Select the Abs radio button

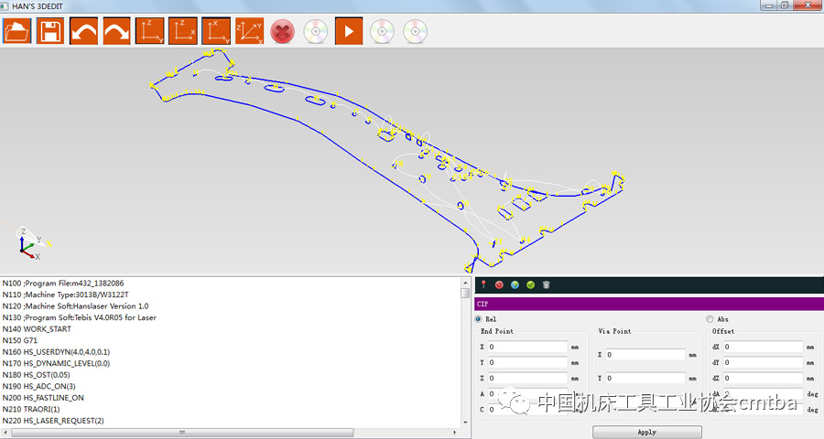(710, 318)
